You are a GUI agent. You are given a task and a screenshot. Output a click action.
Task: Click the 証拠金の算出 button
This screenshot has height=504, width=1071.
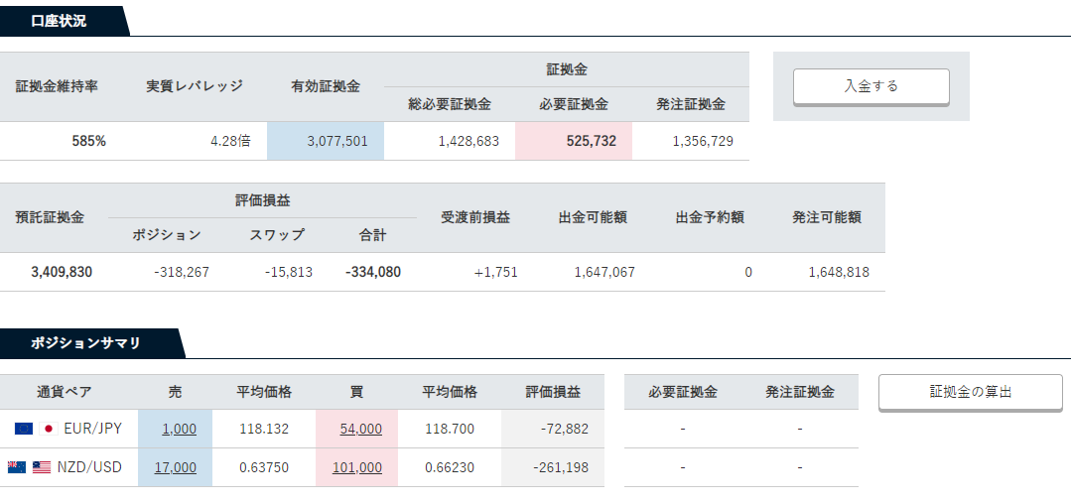(970, 392)
